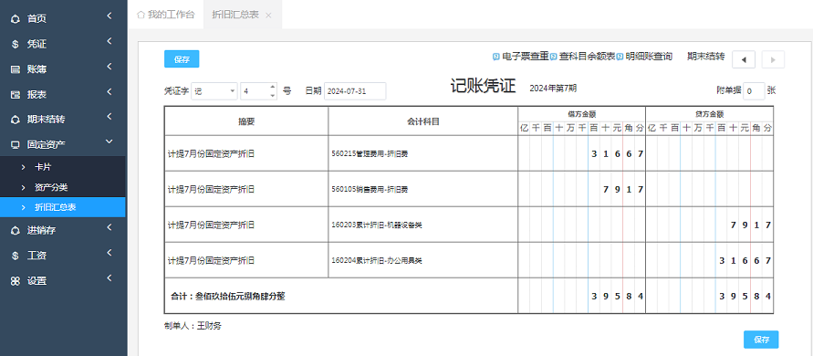Go to next voucher with right arrow
Image resolution: width=813 pixels, height=356 pixels.
coord(773,59)
